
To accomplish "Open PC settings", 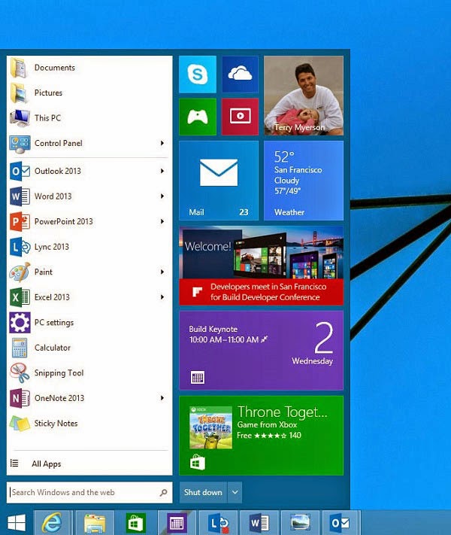I will pyautogui.click(x=89, y=323).
